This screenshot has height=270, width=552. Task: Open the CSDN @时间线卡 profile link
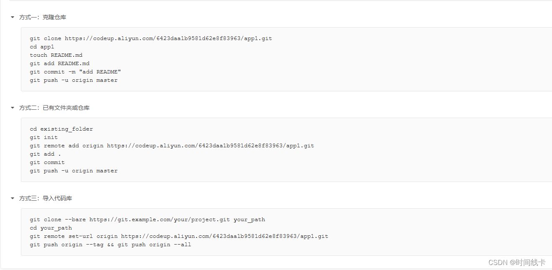pyautogui.click(x=517, y=262)
